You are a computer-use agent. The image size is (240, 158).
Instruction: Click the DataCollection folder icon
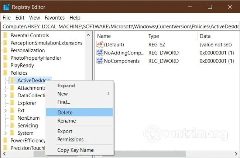pos(12,95)
